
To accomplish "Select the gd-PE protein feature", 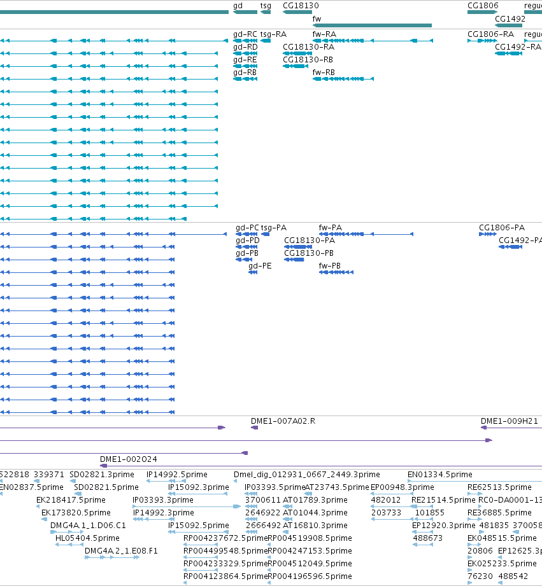I will click(x=253, y=272).
